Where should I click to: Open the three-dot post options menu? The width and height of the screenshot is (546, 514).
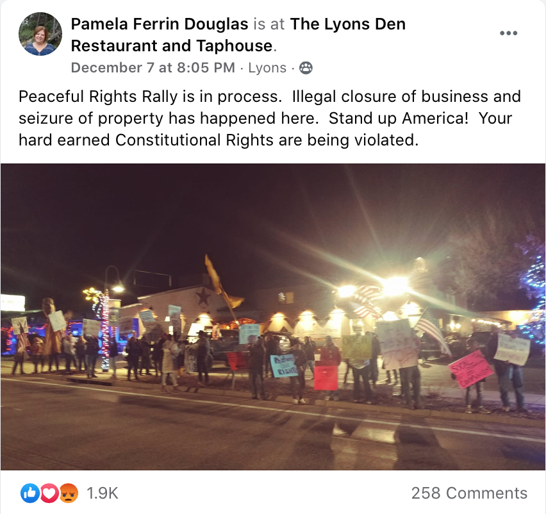[508, 33]
